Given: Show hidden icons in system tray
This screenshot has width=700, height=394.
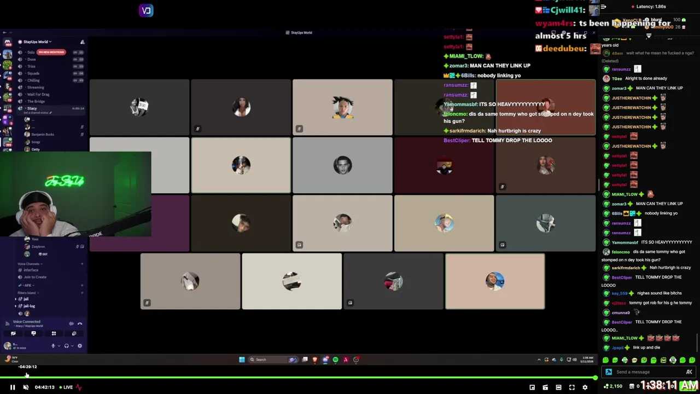Looking at the screenshot, I should pyautogui.click(x=539, y=360).
